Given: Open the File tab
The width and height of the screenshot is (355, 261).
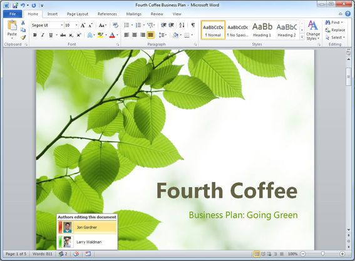Looking at the screenshot, I should [x=13, y=14].
